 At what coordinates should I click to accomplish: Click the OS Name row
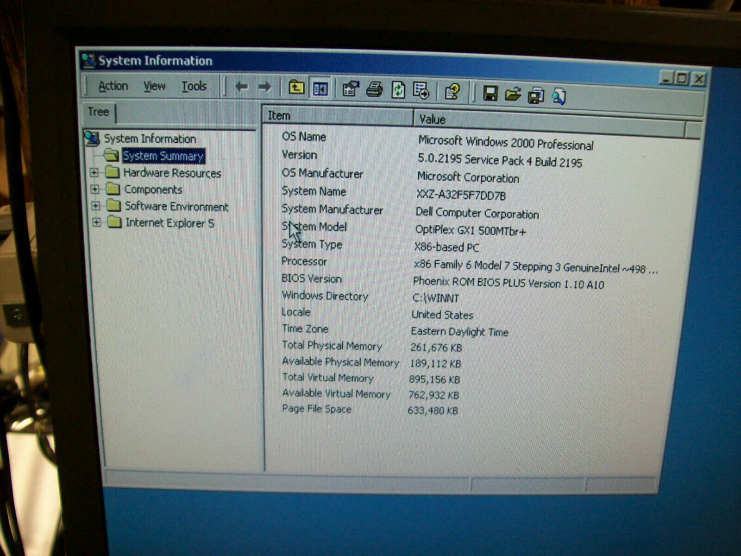(x=304, y=137)
